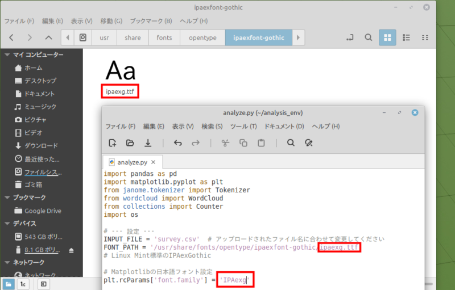Switch file manager to icon grid view
Image resolution: width=455 pixels, height=290 pixels.
point(387,38)
